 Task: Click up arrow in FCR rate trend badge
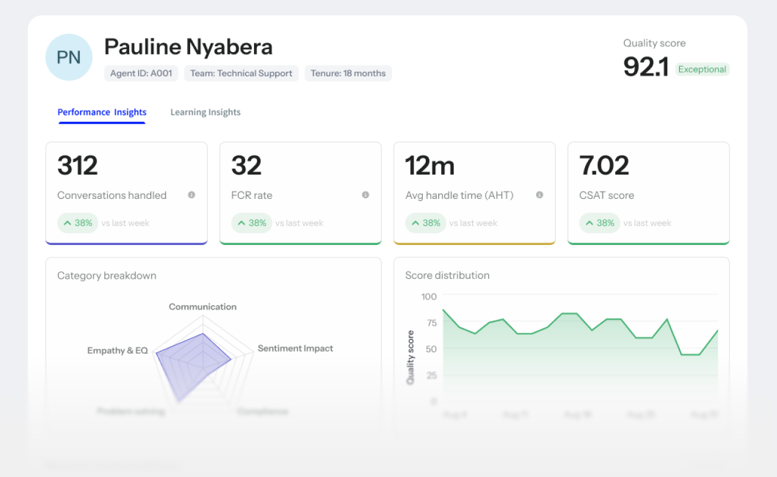pyautogui.click(x=242, y=223)
